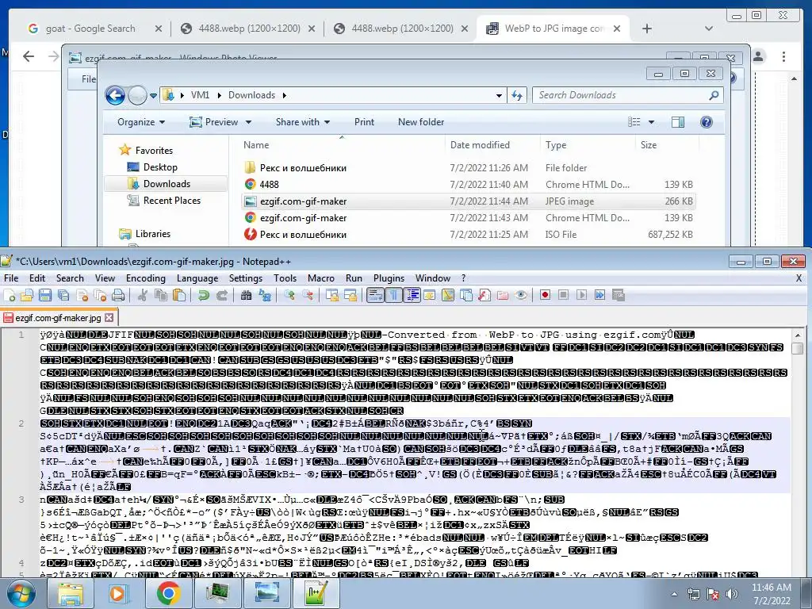This screenshot has width=812, height=609.
Task: Click the Copy icon in Notepad++ toolbar
Action: [x=161, y=295]
